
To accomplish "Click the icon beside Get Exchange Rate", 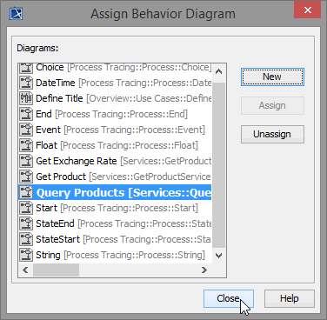I will click(26, 161).
